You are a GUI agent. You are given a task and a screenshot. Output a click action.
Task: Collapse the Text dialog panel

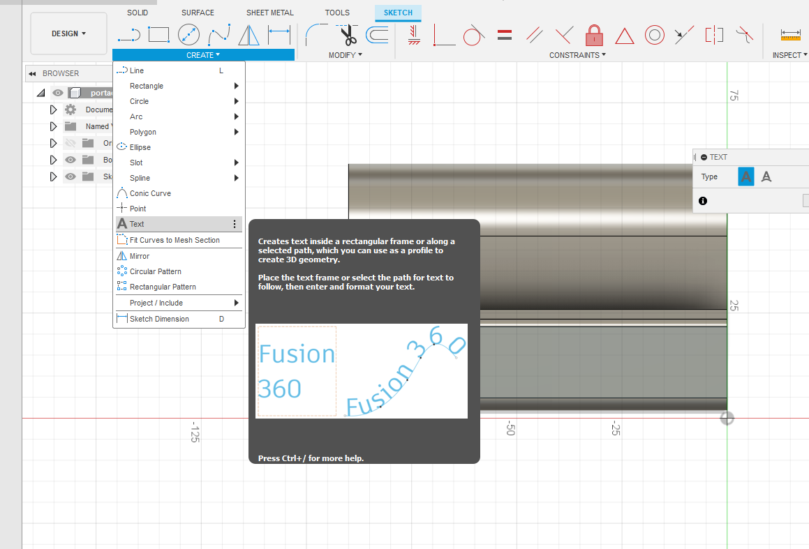tap(704, 158)
